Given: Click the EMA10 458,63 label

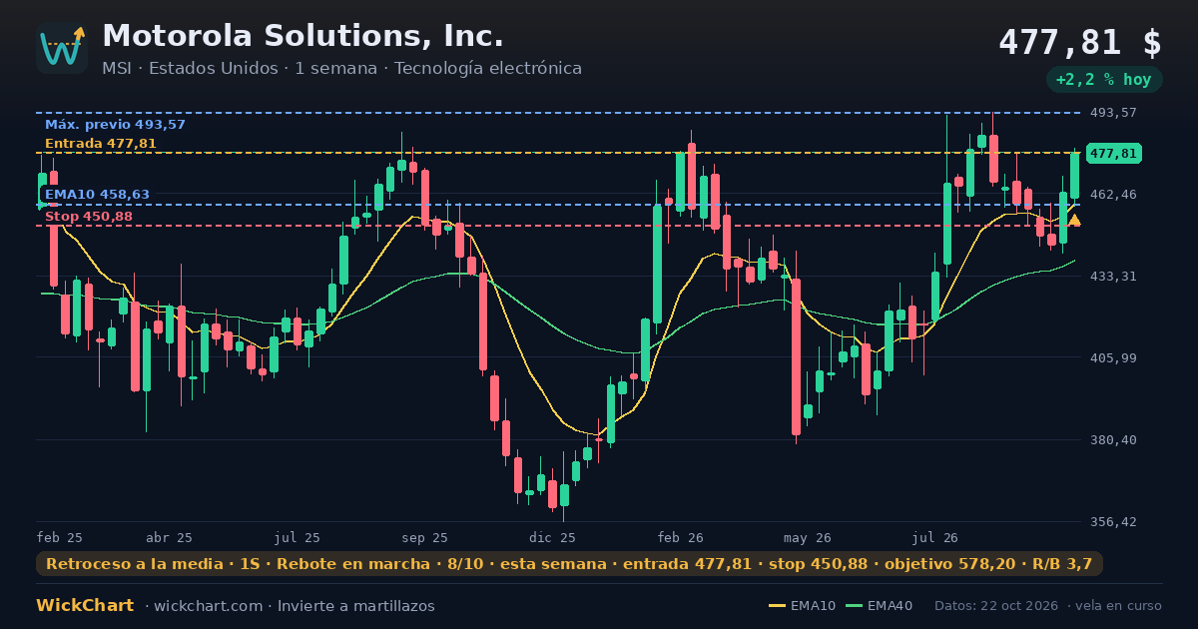Looking at the screenshot, I should pyautogui.click(x=97, y=195).
